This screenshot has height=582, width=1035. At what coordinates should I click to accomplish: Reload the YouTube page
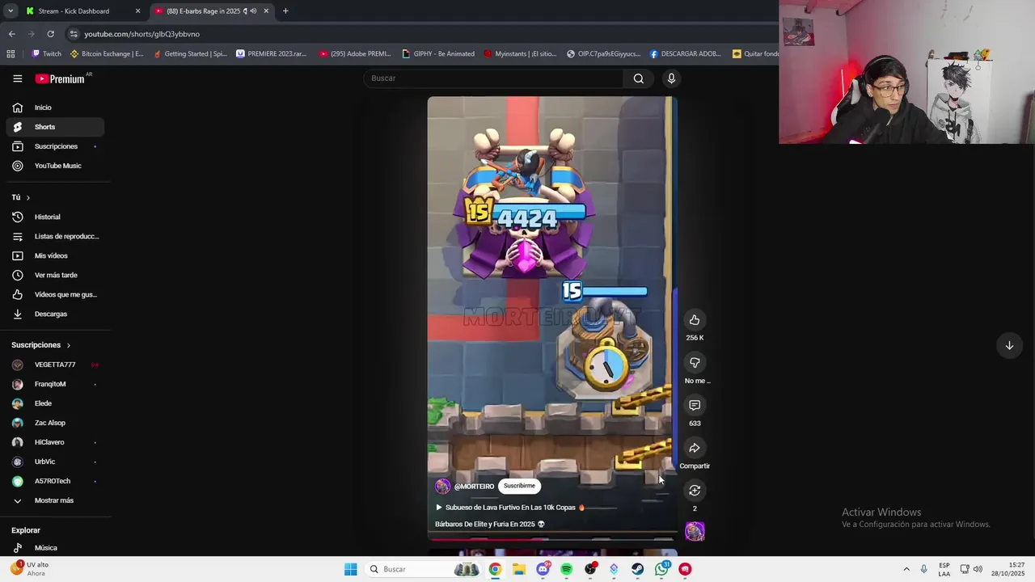pos(50,34)
